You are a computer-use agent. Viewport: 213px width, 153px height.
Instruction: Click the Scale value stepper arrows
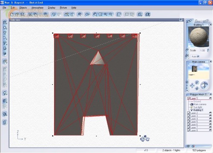pyautogui.click(x=208, y=50)
